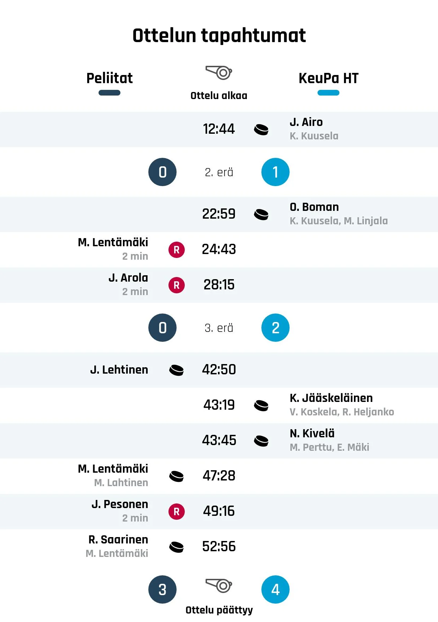Click the puck icon beside O. Boman goal
The width and height of the screenshot is (438, 622).
click(261, 214)
